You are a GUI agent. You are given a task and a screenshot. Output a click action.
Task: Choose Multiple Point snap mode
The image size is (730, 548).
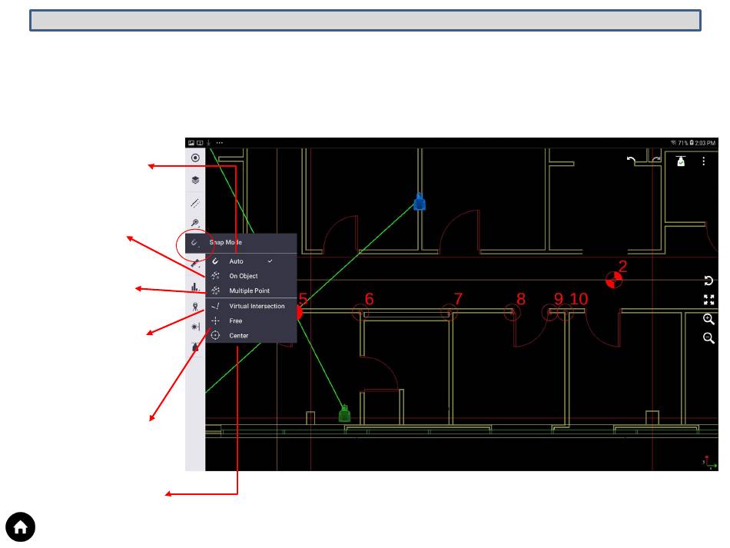(251, 291)
